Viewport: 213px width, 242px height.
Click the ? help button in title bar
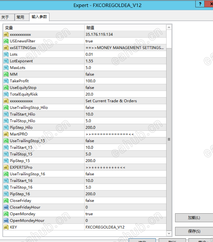point(200,4)
